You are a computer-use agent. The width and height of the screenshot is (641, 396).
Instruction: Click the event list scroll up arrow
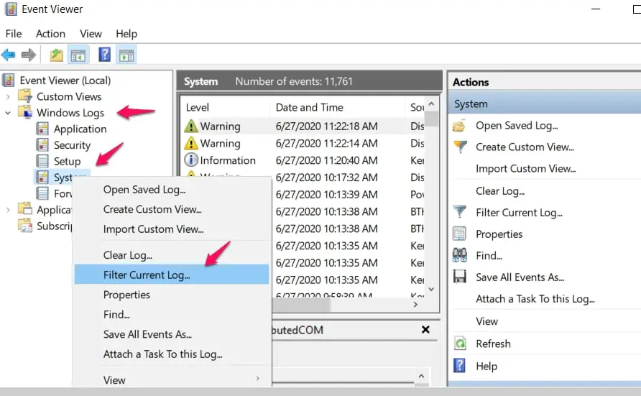click(431, 103)
